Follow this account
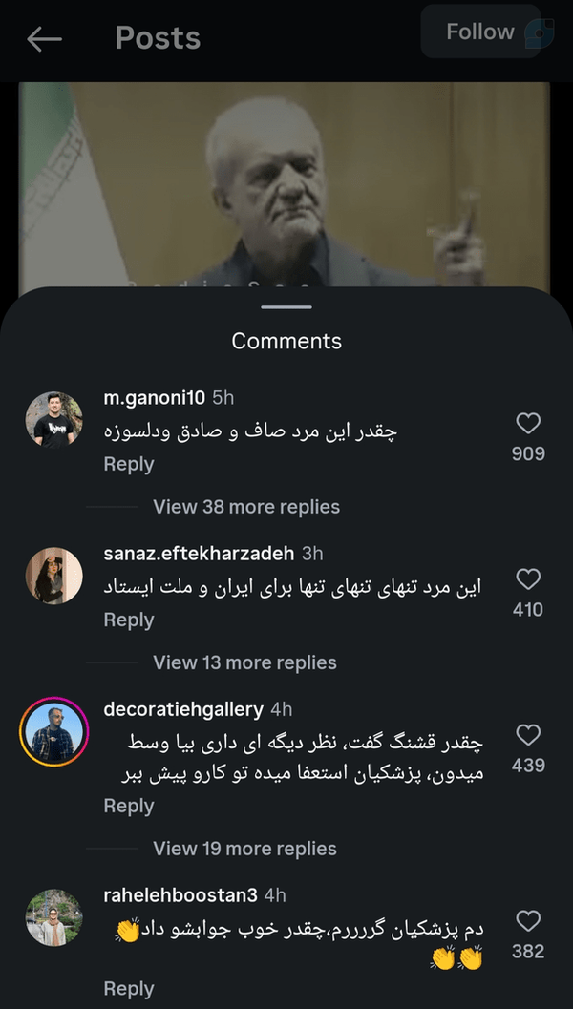The width and height of the screenshot is (573, 1009). (480, 32)
